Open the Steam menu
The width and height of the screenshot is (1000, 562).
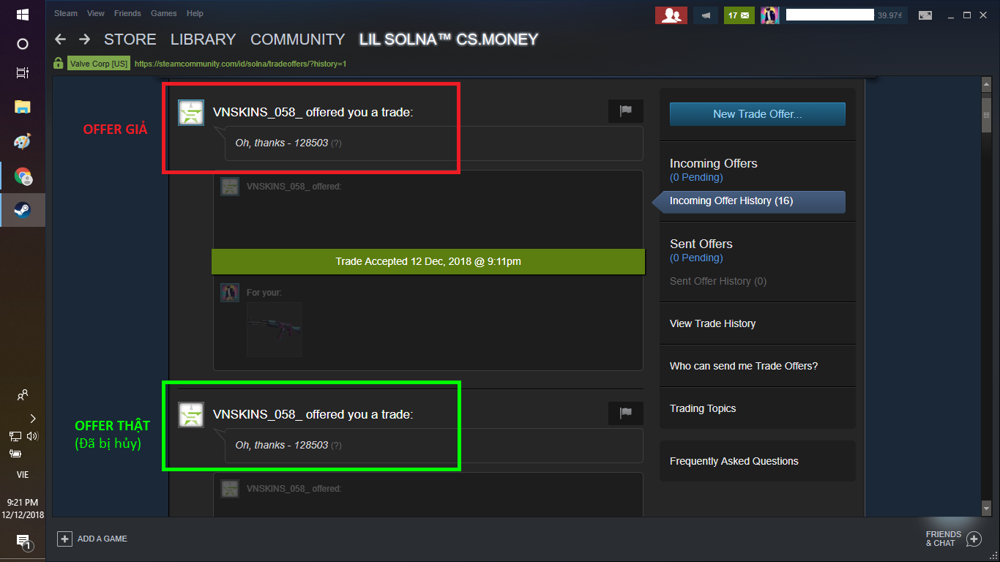[x=66, y=13]
